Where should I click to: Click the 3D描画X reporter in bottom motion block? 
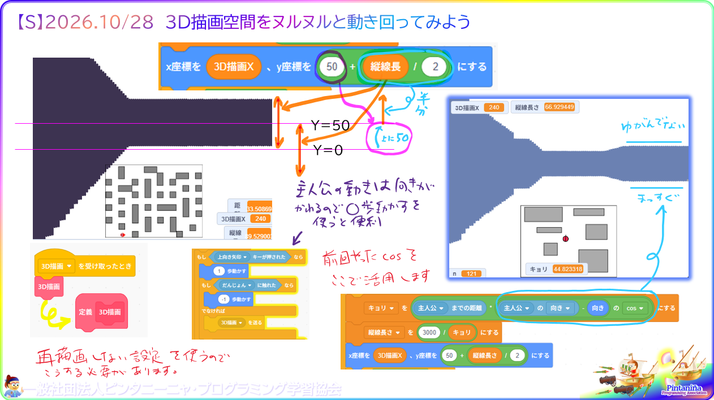[x=390, y=355]
